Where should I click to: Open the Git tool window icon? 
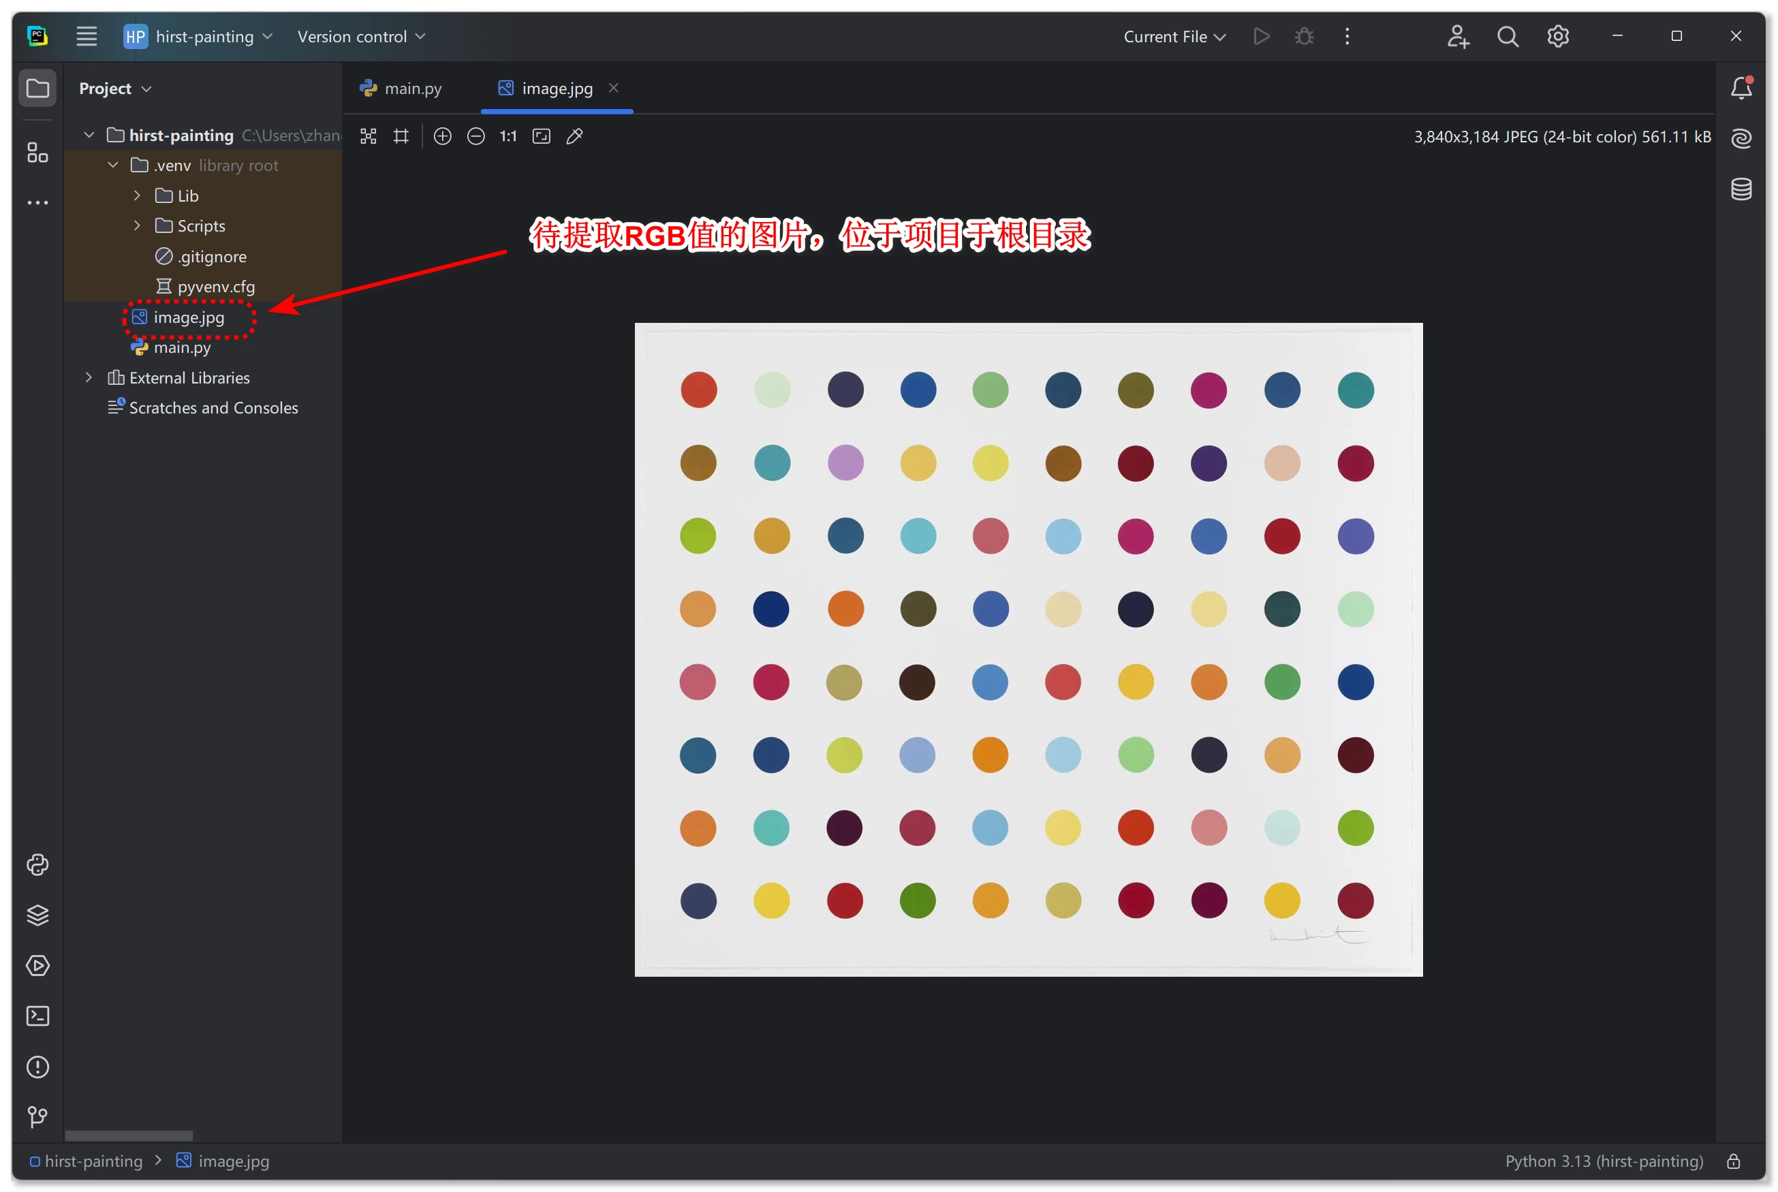click(37, 1117)
